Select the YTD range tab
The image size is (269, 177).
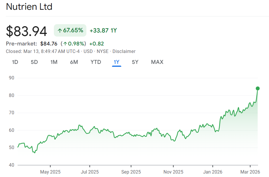tap(96, 62)
